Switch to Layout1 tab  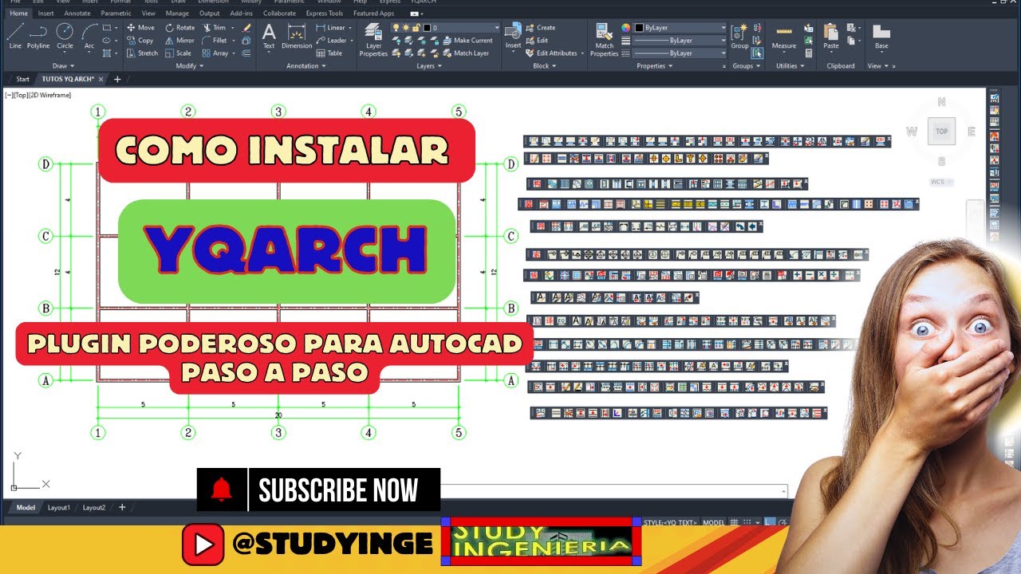point(59,508)
